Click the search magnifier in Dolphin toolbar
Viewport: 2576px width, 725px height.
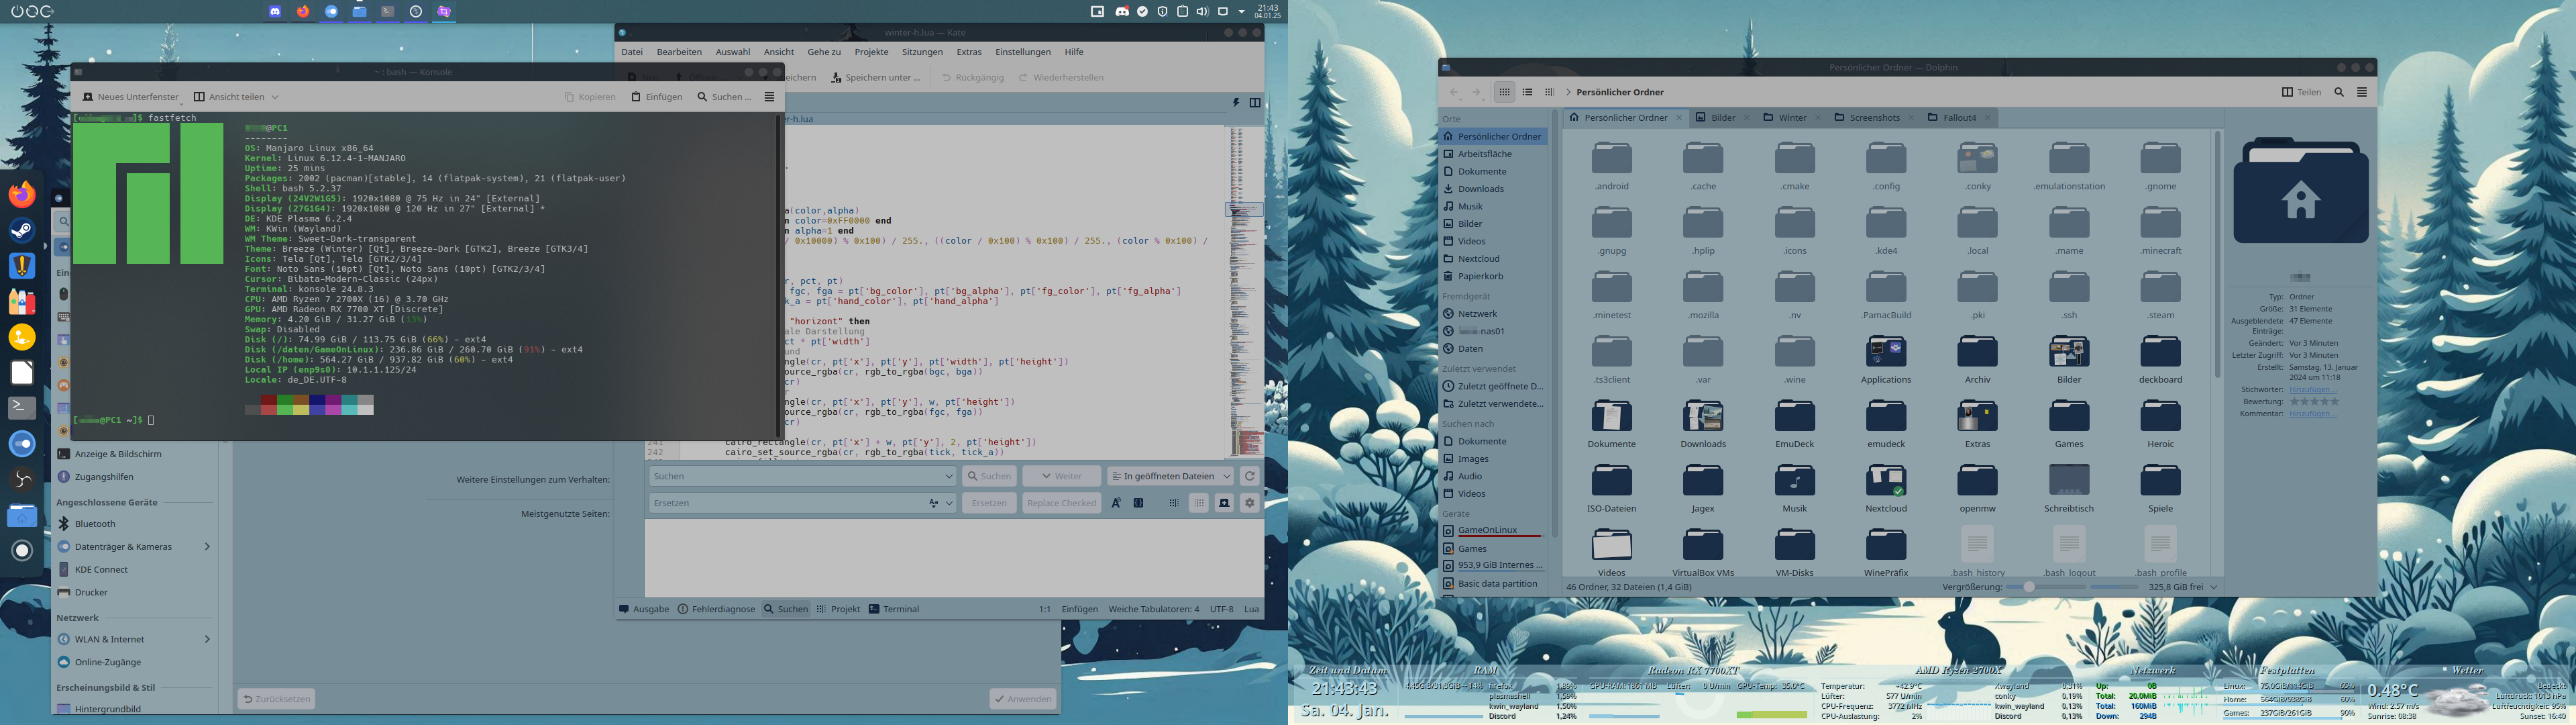pos(2339,91)
